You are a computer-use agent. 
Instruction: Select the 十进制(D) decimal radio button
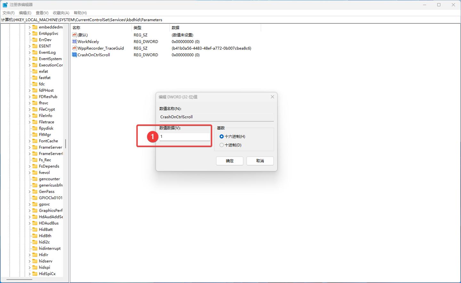(x=222, y=145)
